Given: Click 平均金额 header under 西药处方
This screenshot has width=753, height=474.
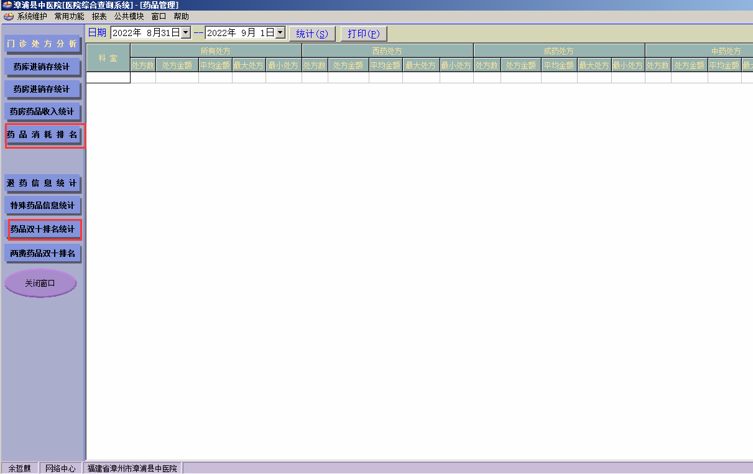Looking at the screenshot, I should [386, 65].
